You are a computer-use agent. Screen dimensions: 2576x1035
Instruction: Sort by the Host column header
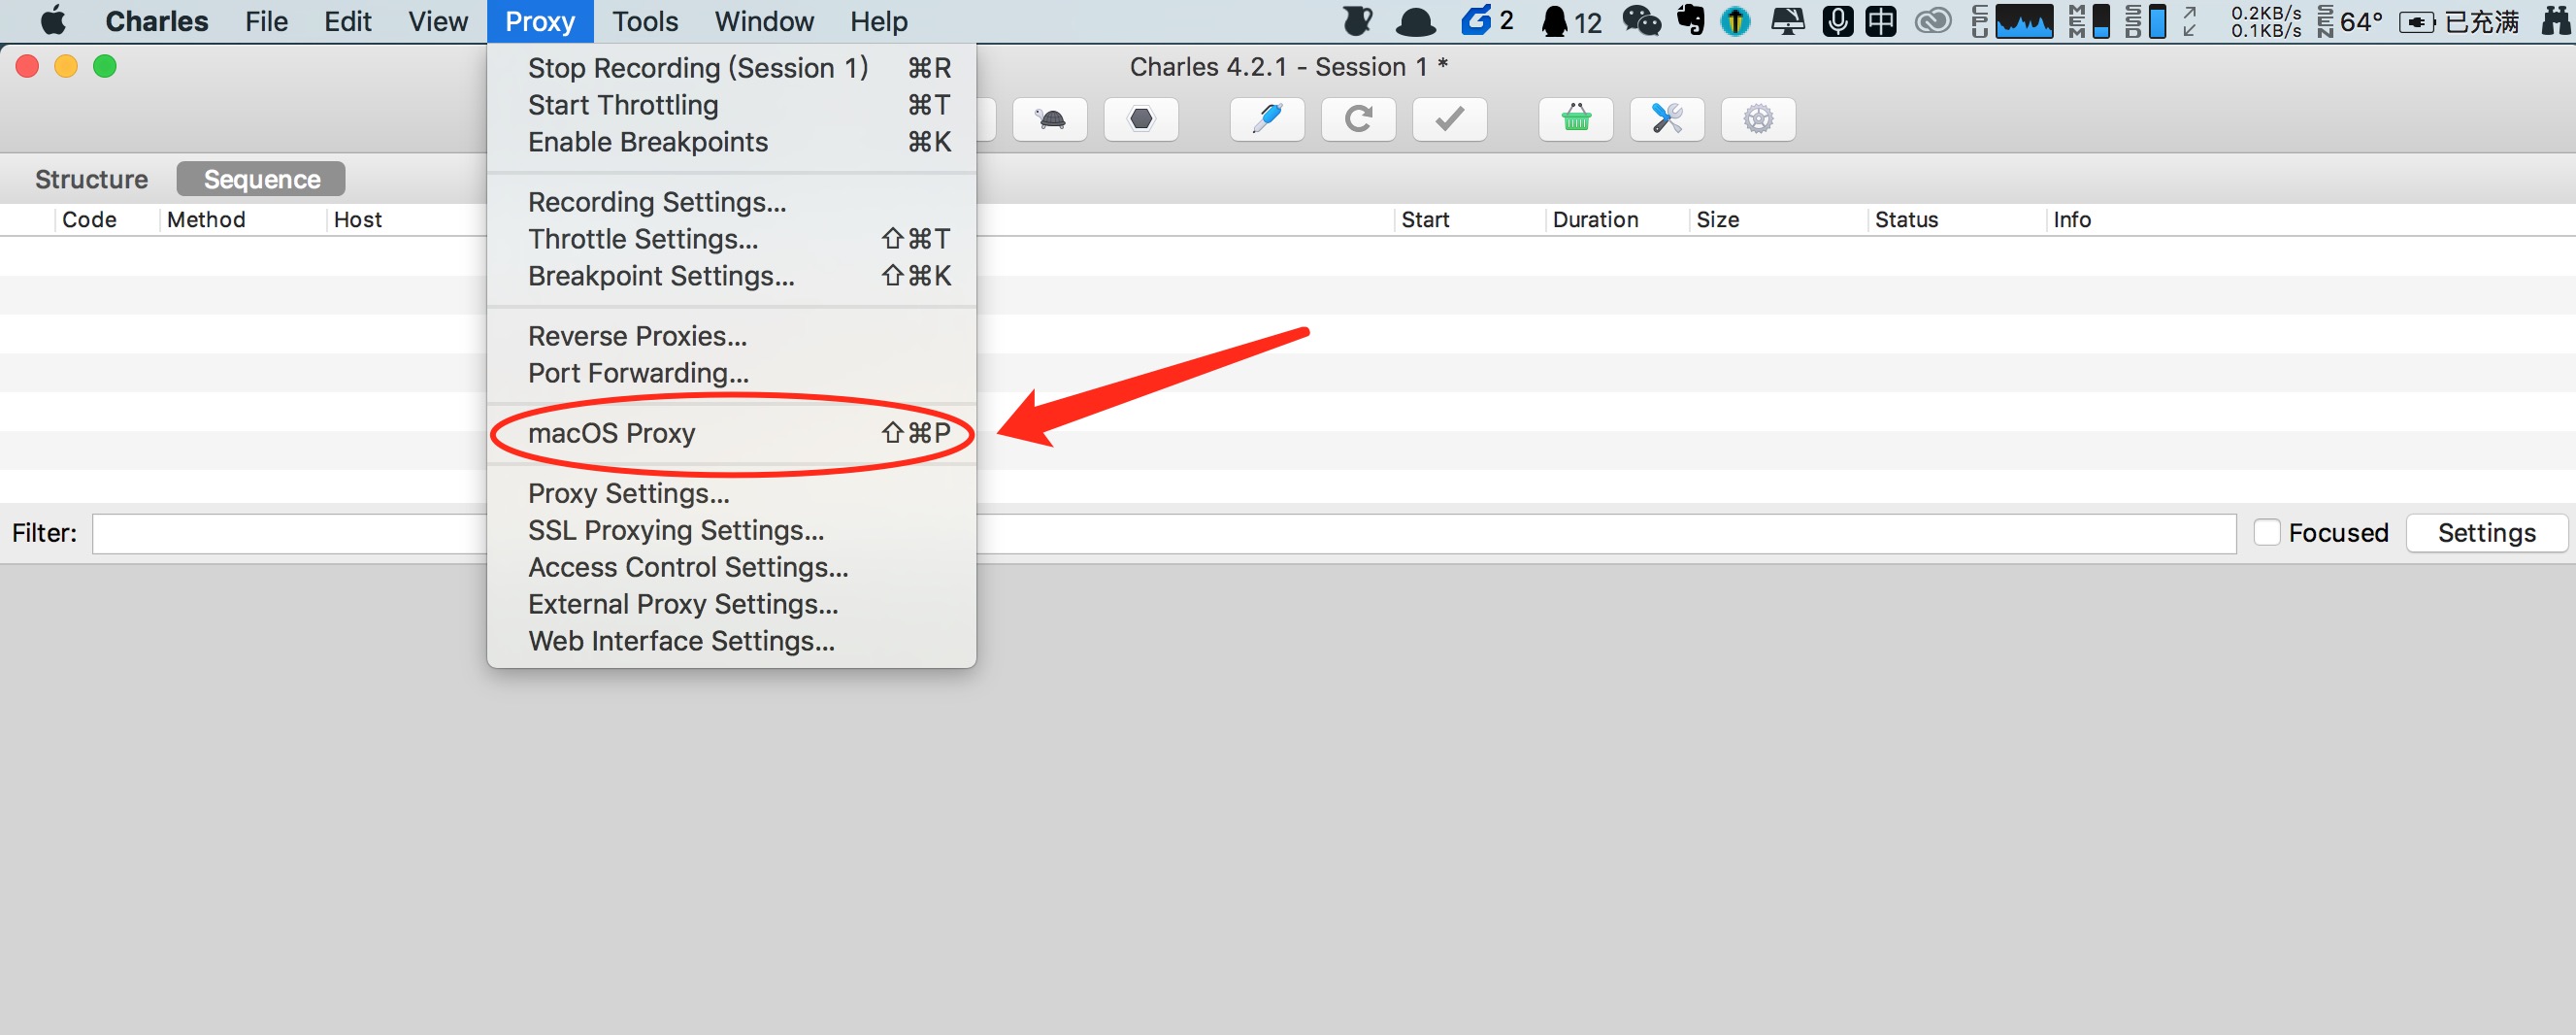point(358,220)
